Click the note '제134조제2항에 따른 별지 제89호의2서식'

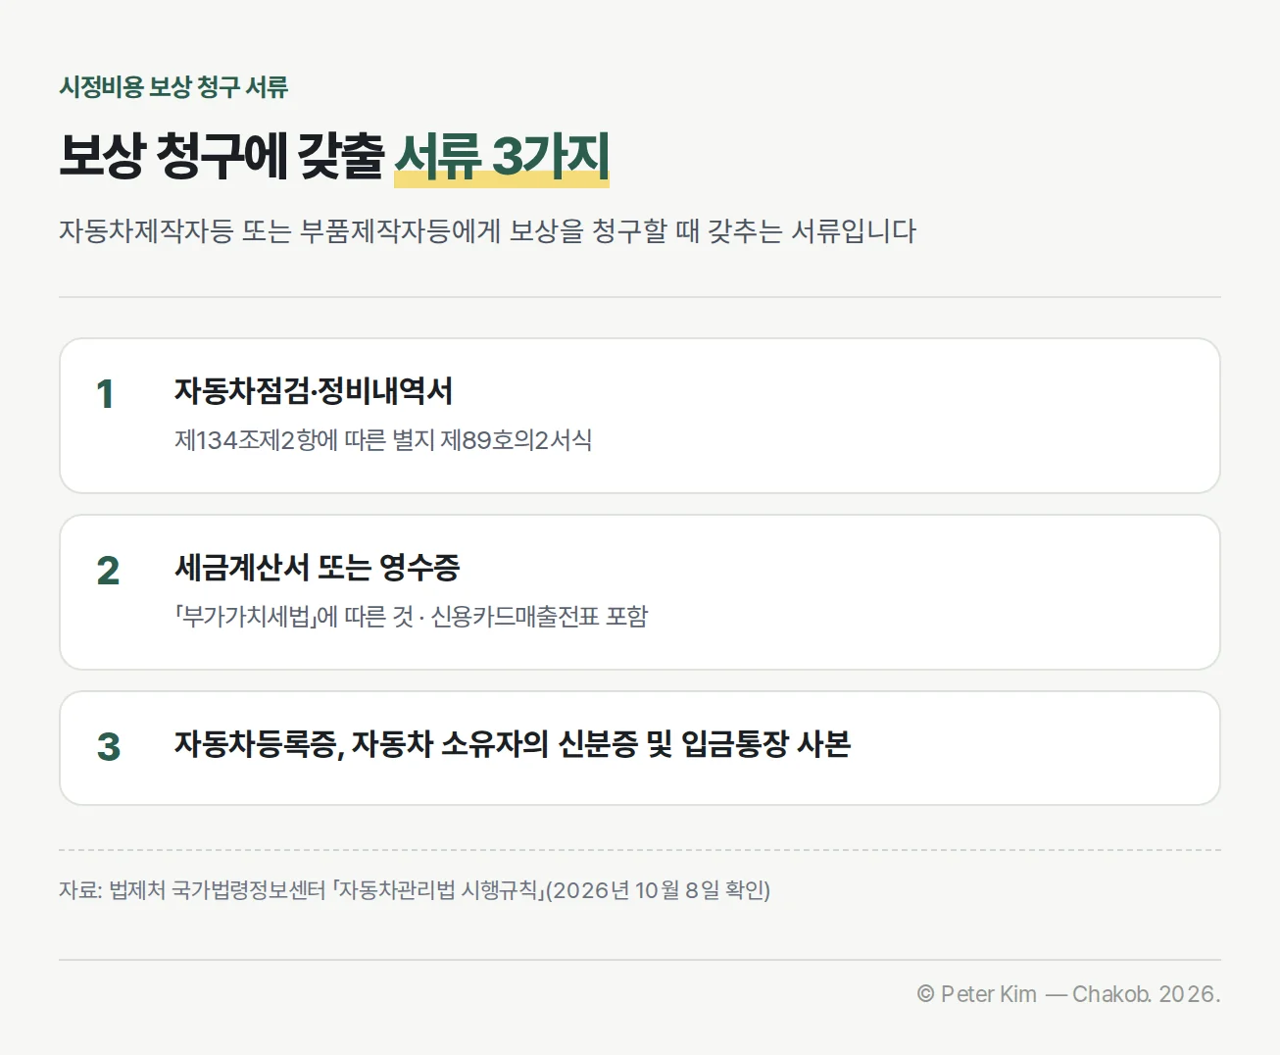tap(383, 440)
